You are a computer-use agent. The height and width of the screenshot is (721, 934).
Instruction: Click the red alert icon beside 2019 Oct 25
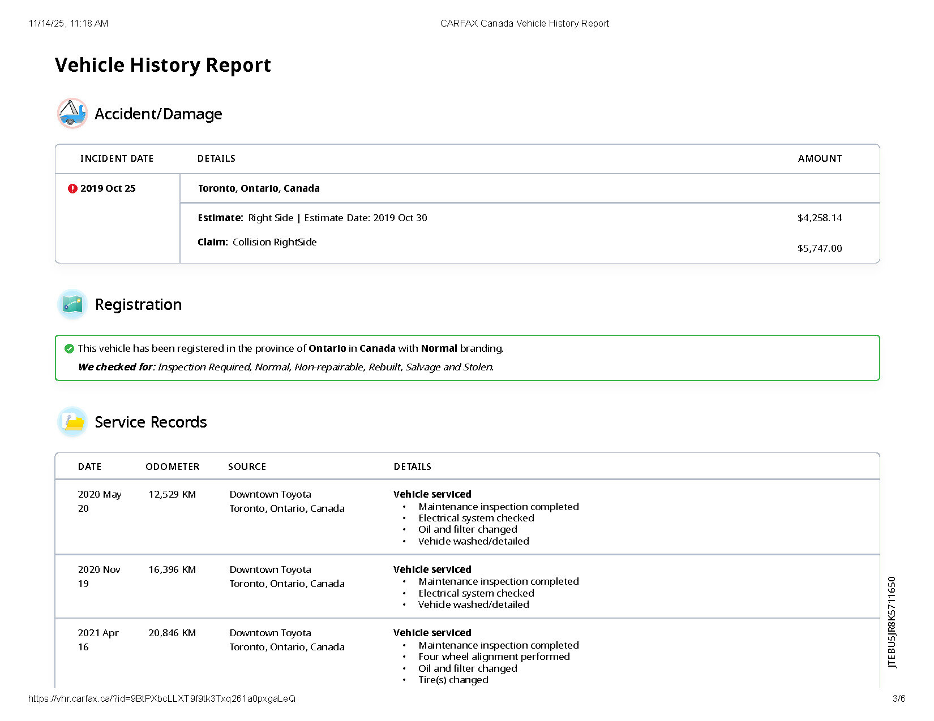tap(72, 189)
